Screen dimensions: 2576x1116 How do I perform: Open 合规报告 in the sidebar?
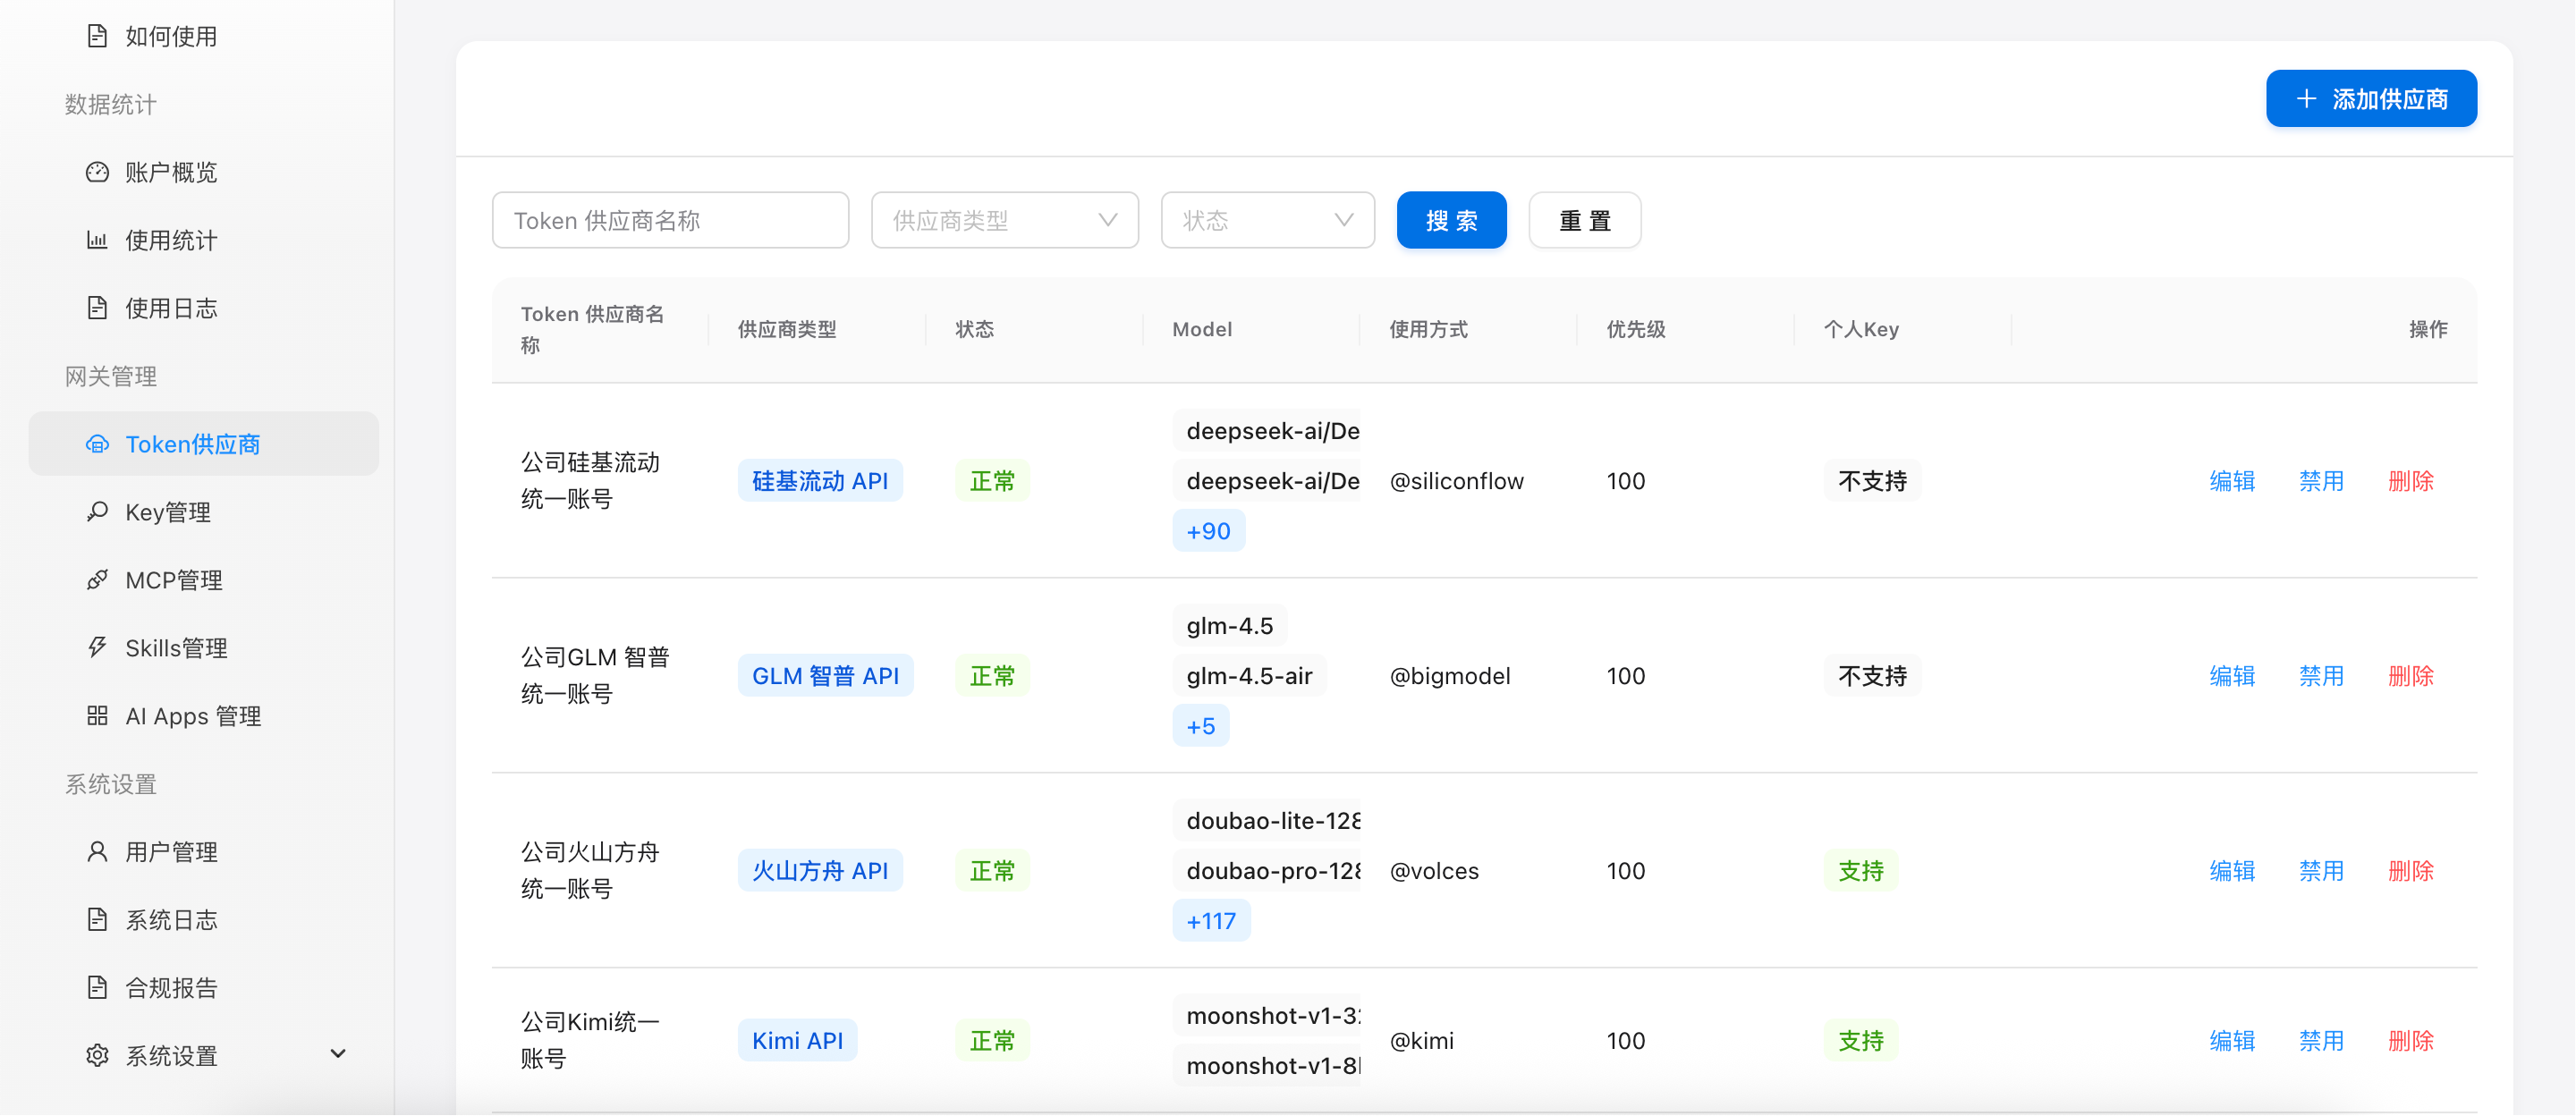[204, 989]
